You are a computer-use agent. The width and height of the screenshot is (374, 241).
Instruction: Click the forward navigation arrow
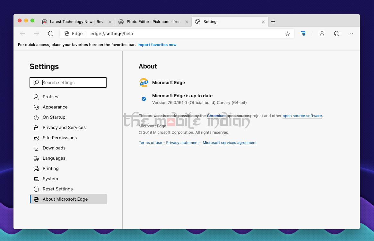[37, 34]
